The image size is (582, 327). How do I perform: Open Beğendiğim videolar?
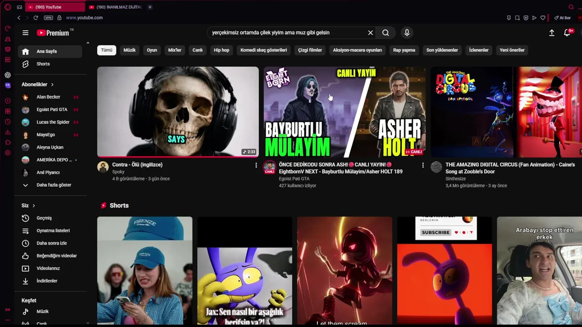point(50,256)
